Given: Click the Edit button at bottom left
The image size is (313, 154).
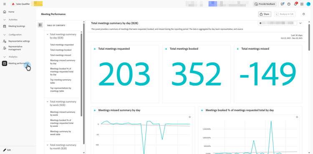Looking at the screenshot, I should pos(7,150).
